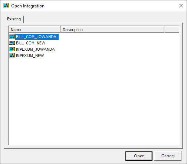Image resolution: width=187 pixels, height=164 pixels.
Task: Select the BILL_COM_NEW integration name
Action: pos(31,43)
